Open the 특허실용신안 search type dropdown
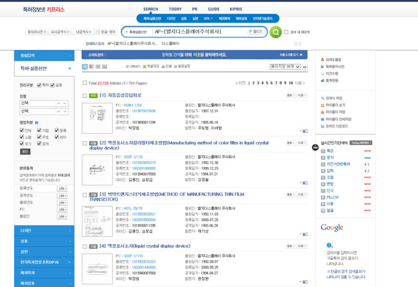 pos(136,32)
